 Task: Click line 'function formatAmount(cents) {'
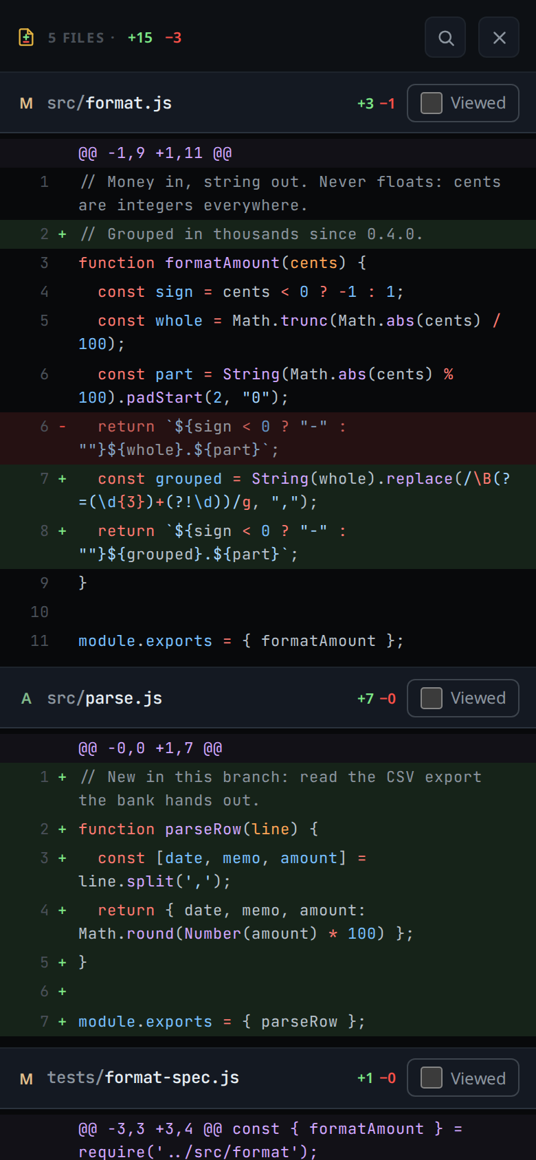click(x=268, y=263)
